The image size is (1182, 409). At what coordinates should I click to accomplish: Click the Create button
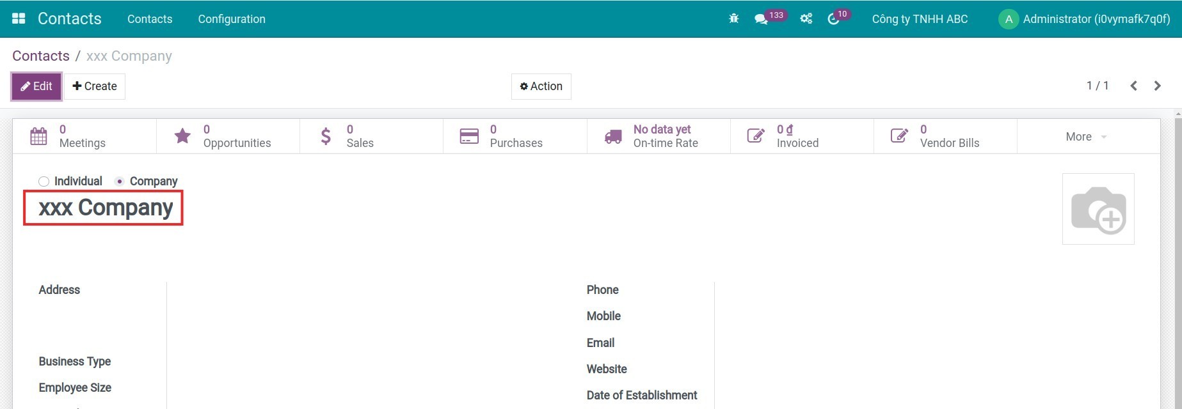tap(95, 86)
